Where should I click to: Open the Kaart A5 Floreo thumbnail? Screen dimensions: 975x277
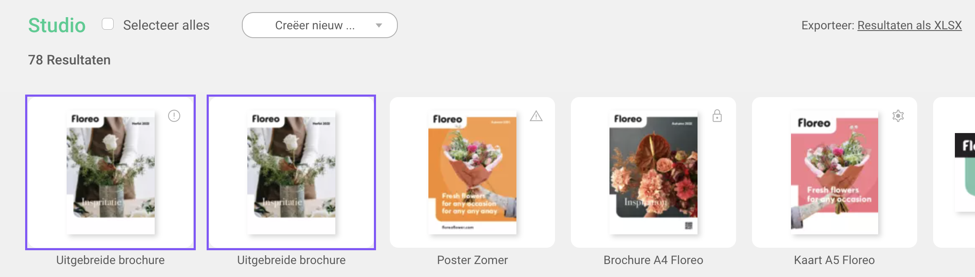tap(835, 172)
